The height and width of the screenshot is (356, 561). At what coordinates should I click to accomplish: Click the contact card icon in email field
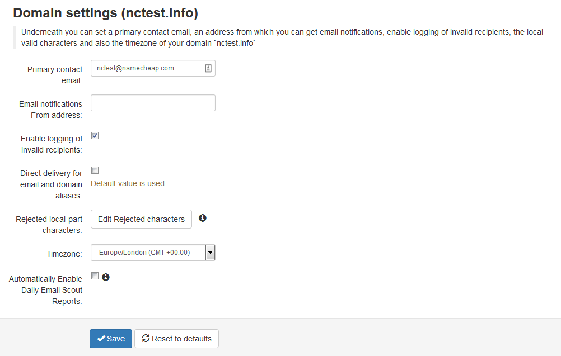tap(208, 68)
